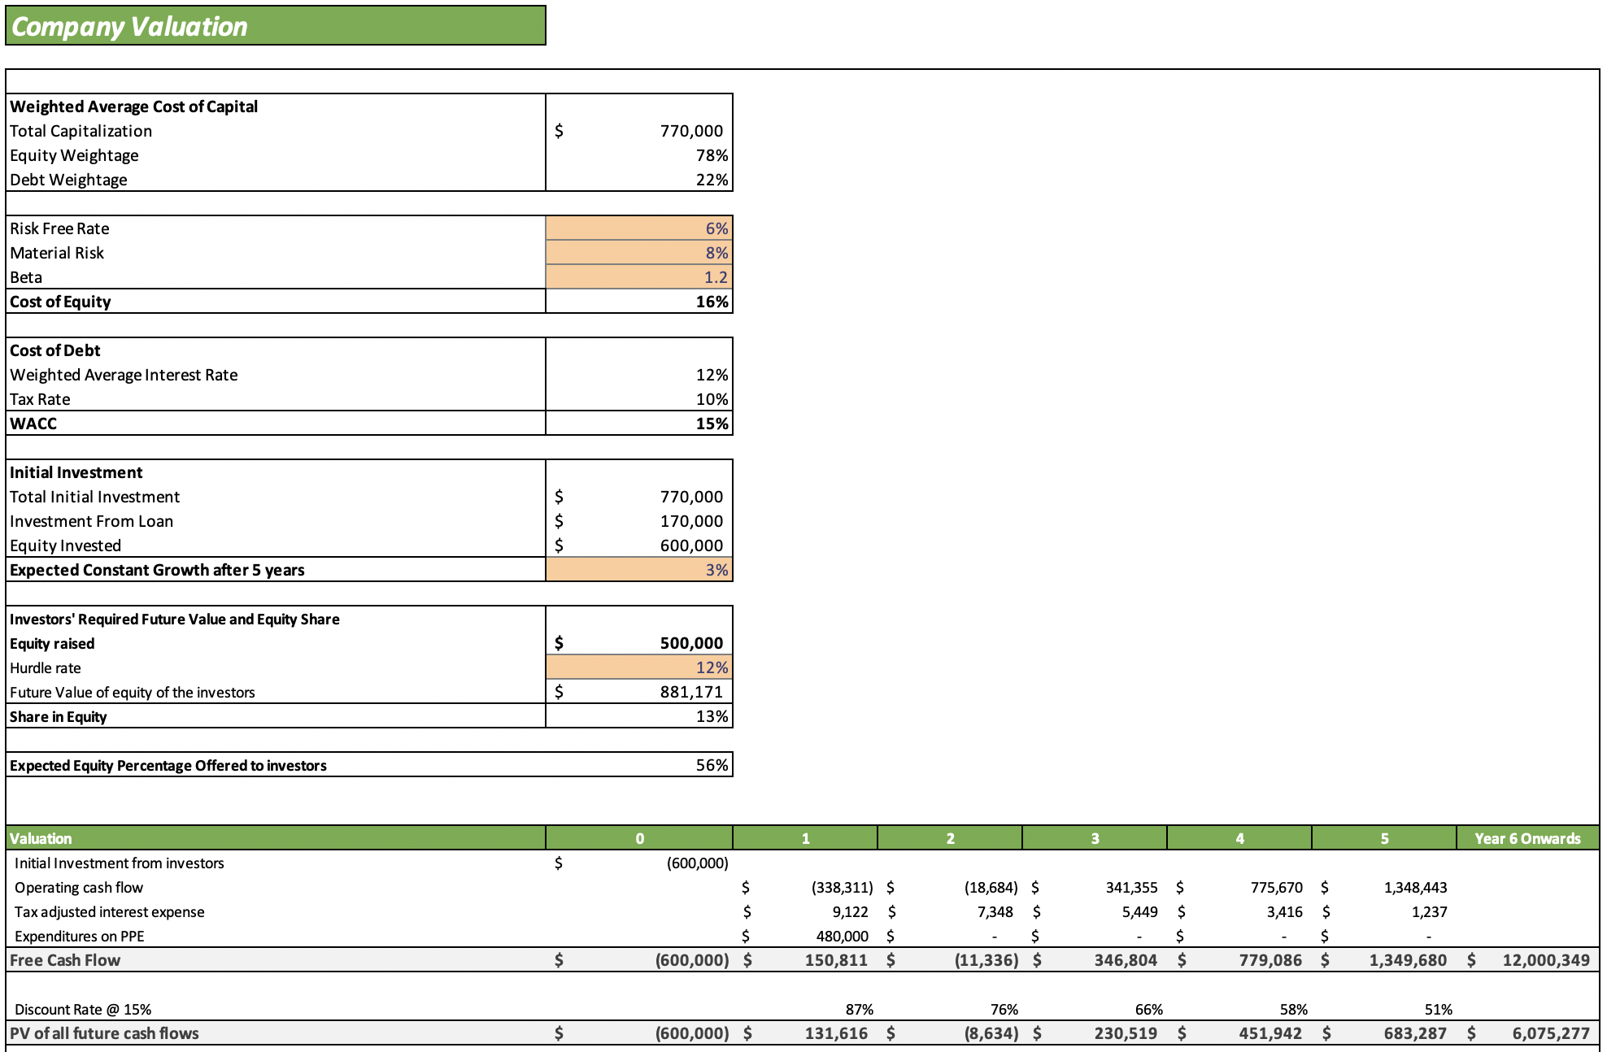Select the Year 6 Onwards column header
Screen dimensions: 1607x1052
click(1526, 838)
